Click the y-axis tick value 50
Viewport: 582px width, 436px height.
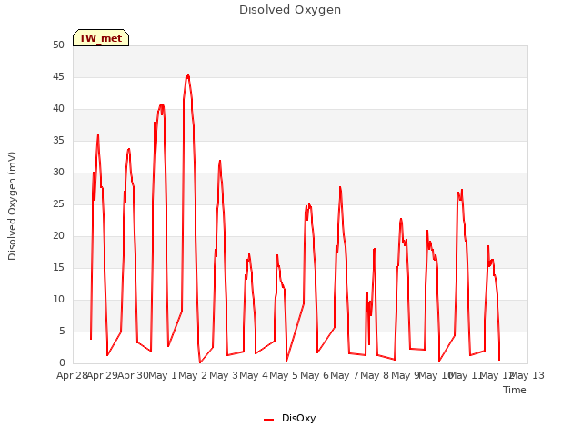click(58, 45)
